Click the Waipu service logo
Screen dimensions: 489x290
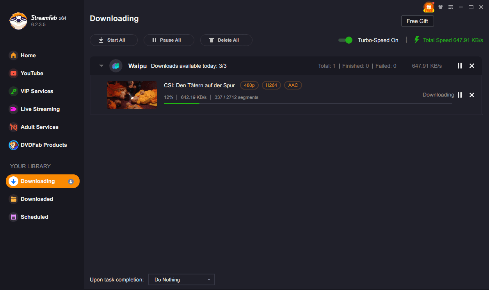click(116, 66)
